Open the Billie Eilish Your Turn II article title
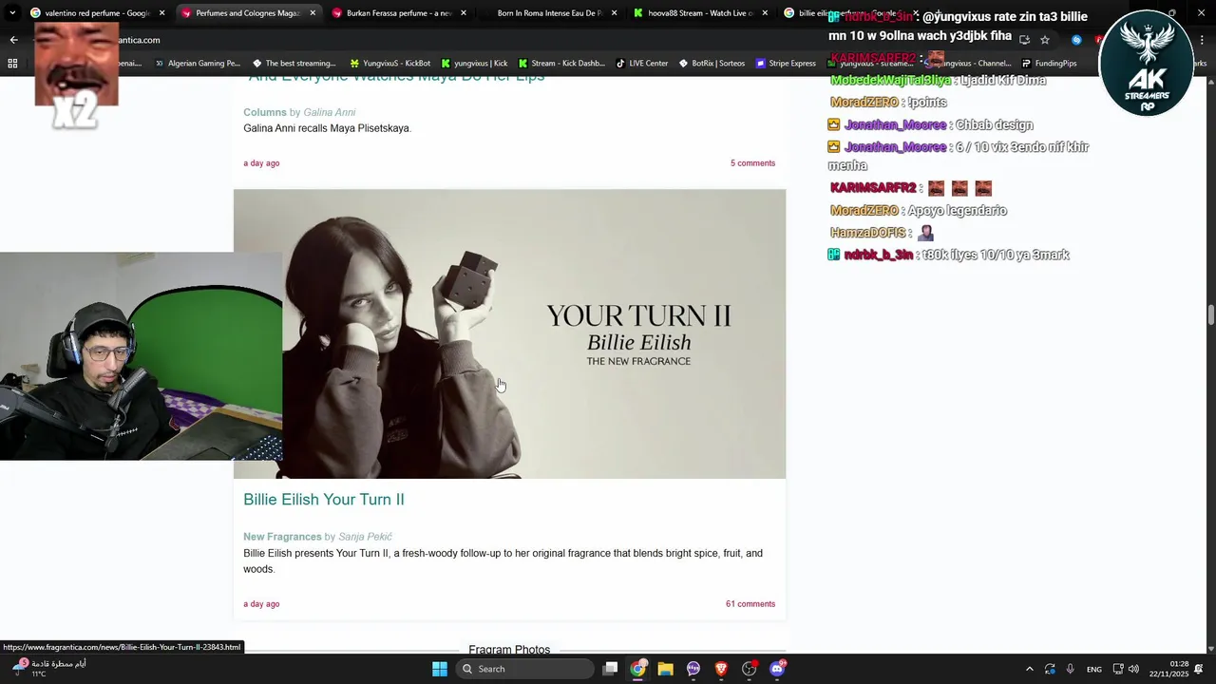The width and height of the screenshot is (1216, 684). pyautogui.click(x=323, y=499)
